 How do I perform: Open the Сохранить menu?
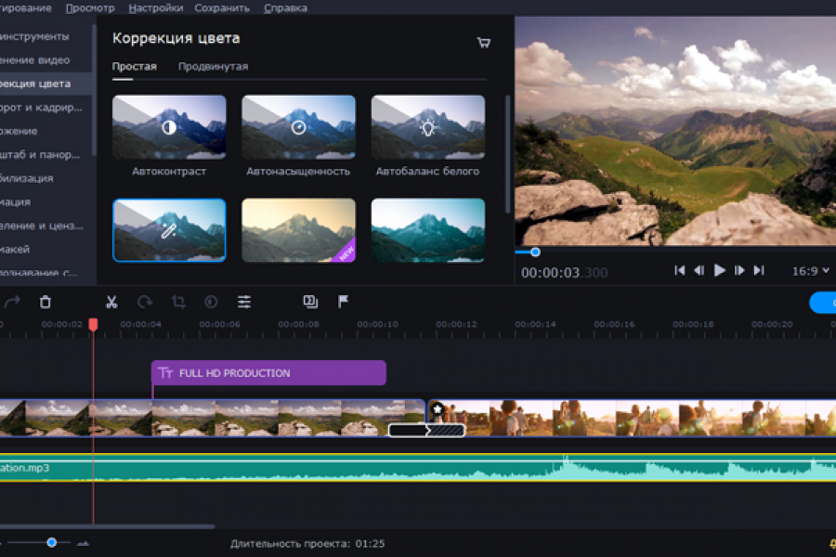pyautogui.click(x=222, y=8)
